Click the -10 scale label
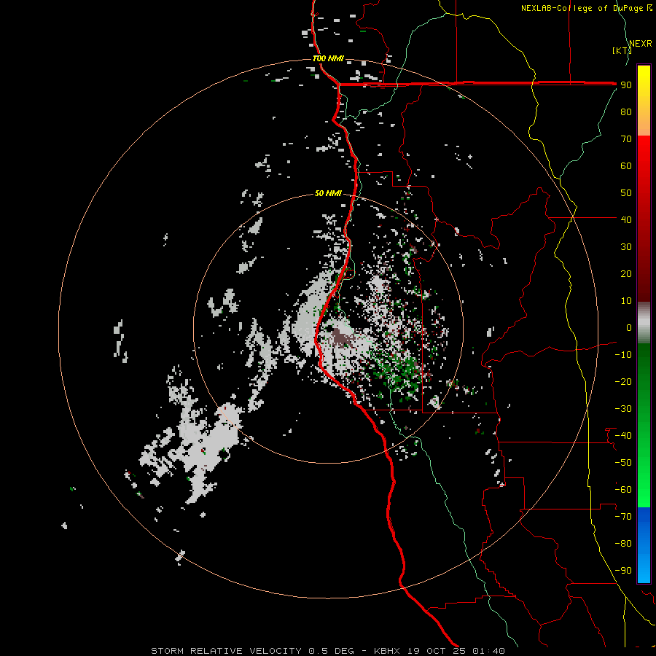The width and height of the screenshot is (656, 656). click(x=623, y=355)
